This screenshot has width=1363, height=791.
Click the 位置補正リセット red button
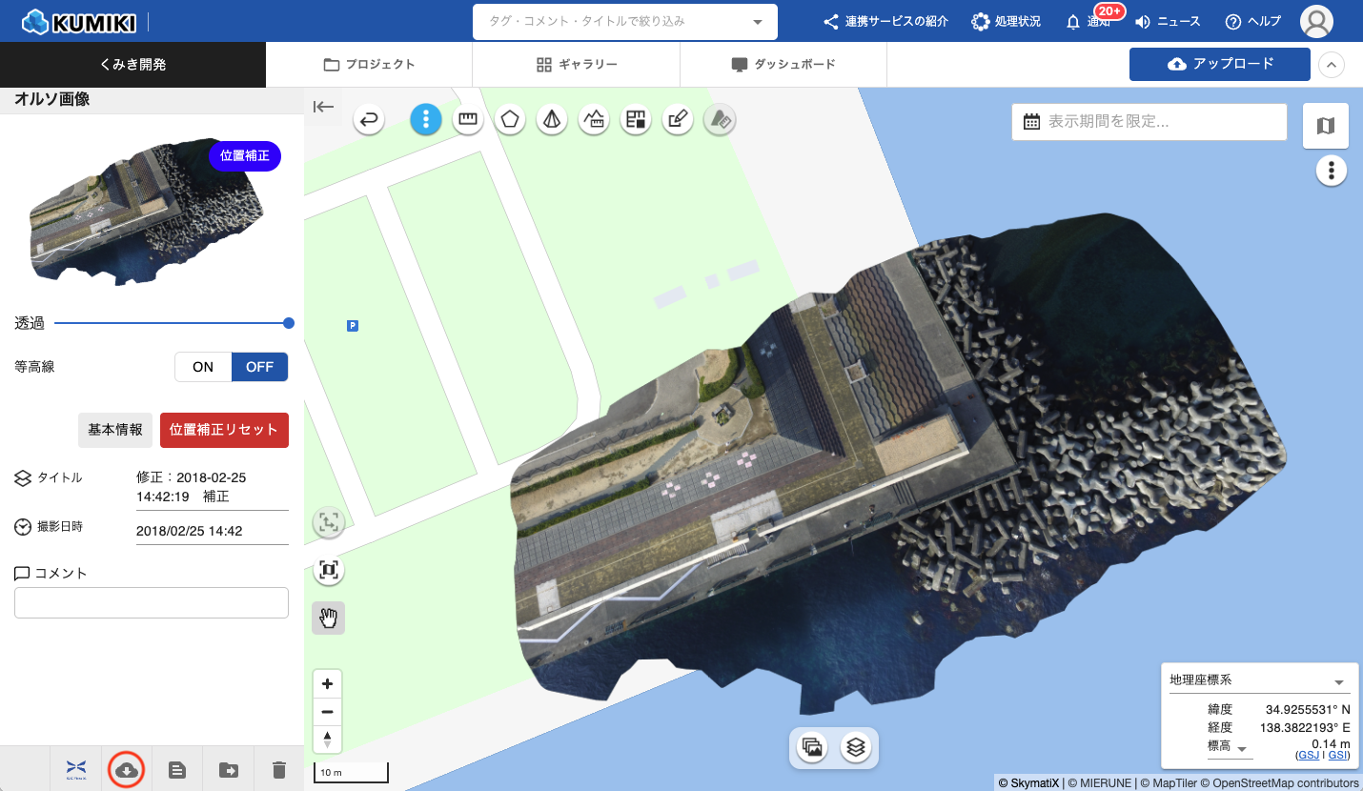point(224,430)
